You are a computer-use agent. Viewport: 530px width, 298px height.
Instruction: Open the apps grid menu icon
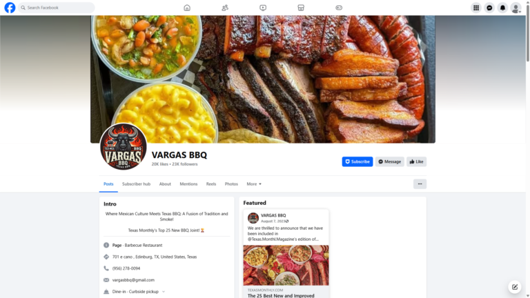[x=476, y=8]
